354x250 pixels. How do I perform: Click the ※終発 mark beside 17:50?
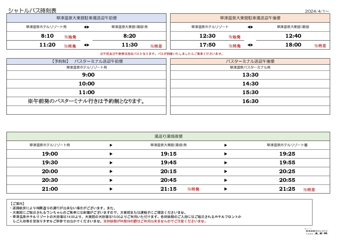coord(235,46)
